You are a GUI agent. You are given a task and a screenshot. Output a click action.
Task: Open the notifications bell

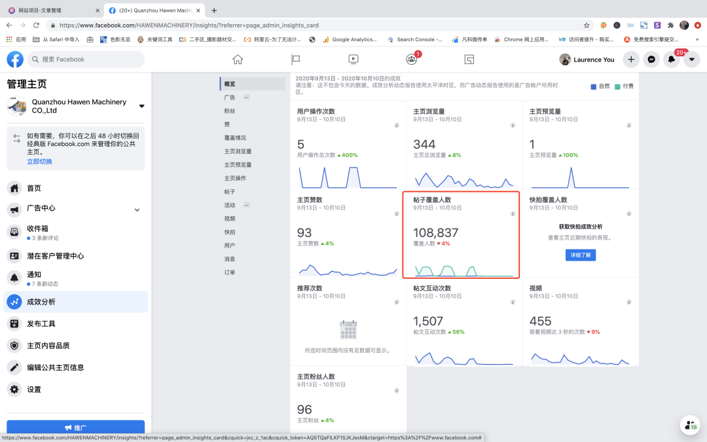[672, 60]
